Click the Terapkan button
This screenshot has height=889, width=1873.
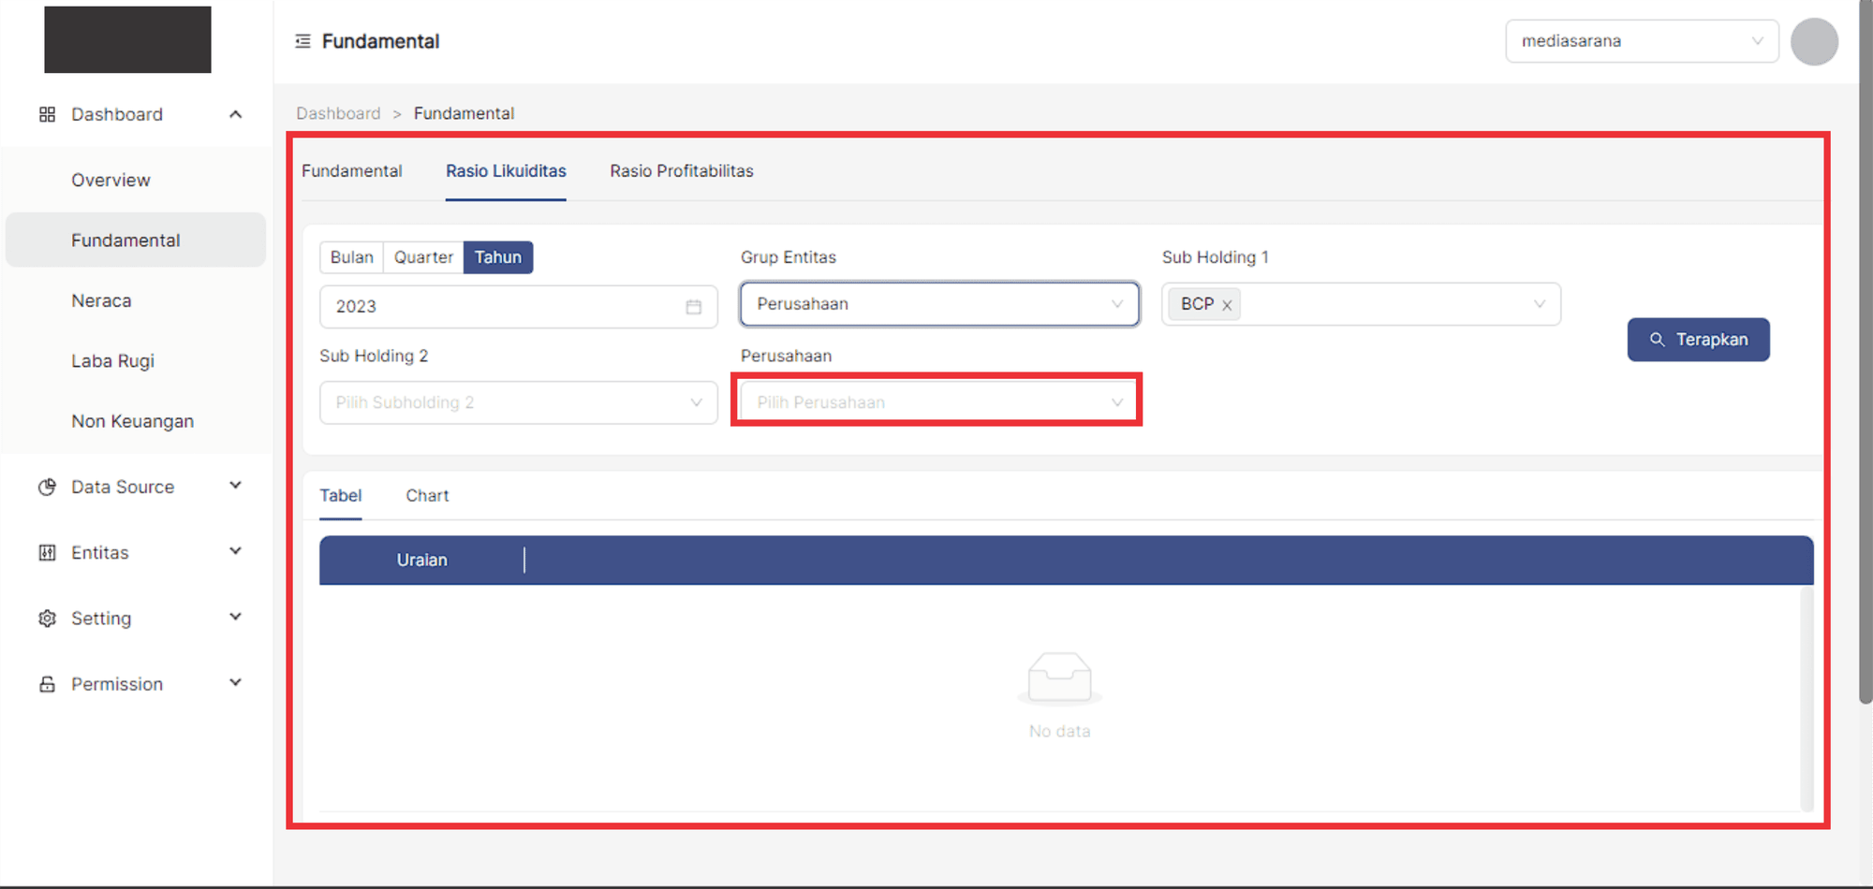coord(1698,340)
